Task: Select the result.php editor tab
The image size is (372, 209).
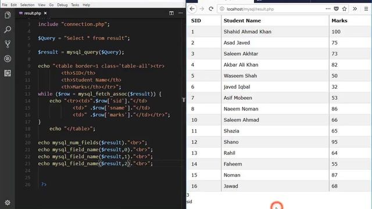Action: 33,13
